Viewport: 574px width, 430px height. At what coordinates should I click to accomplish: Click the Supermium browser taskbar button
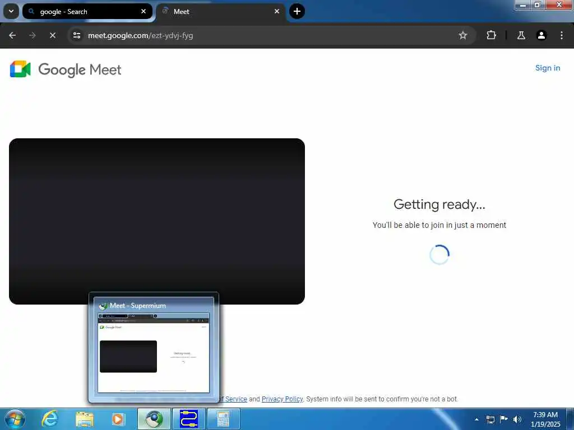pos(154,419)
